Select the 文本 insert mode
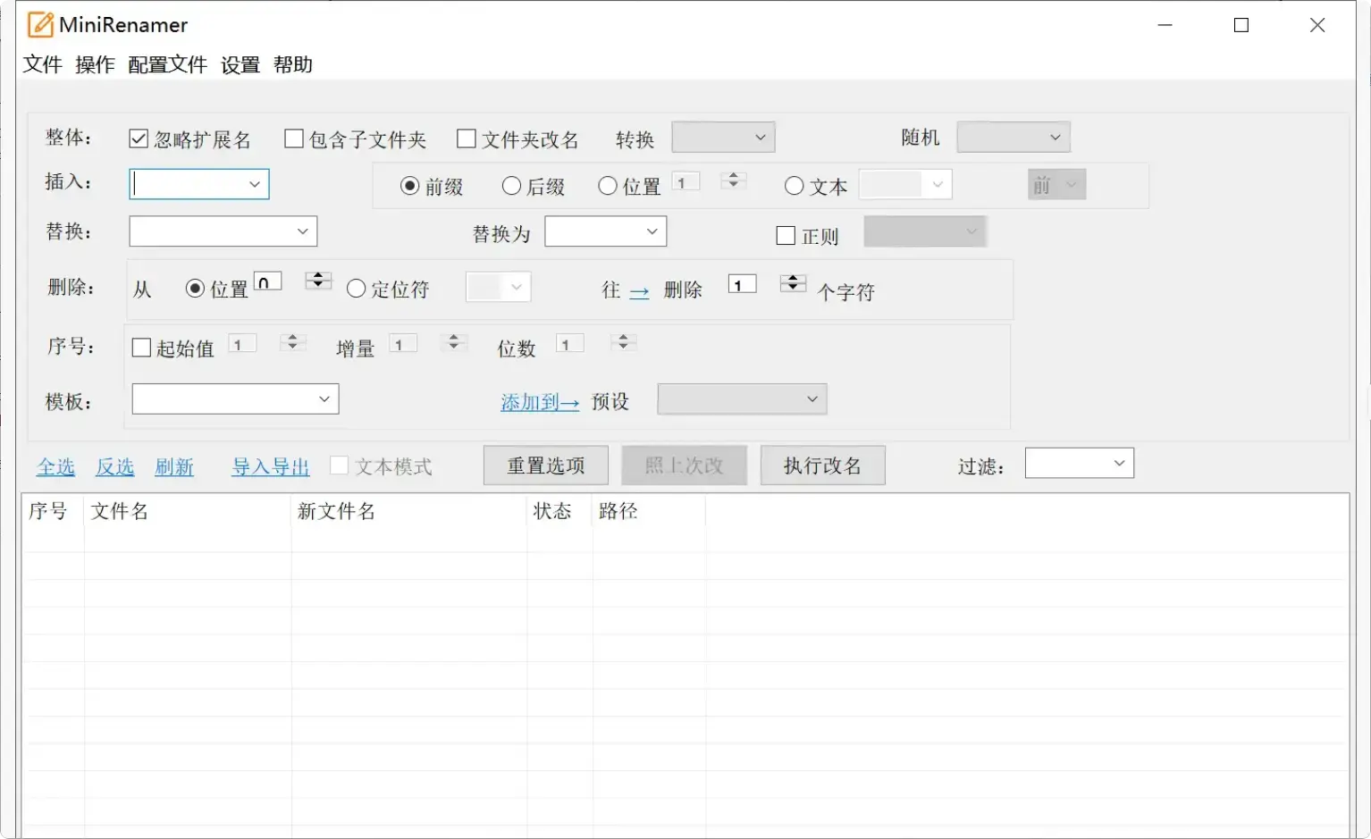 (x=794, y=186)
